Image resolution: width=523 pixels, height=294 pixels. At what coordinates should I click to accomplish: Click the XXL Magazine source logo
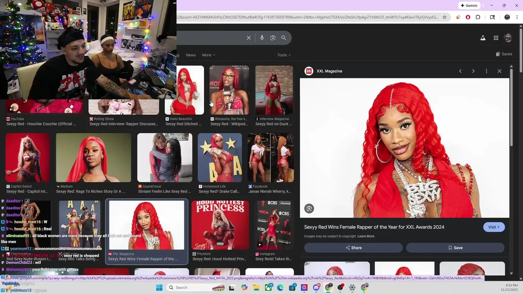tap(309, 71)
